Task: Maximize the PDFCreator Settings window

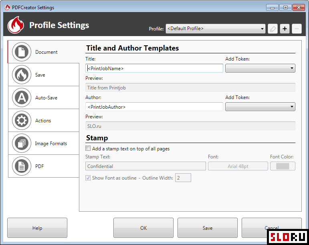Action: tap(285, 8)
